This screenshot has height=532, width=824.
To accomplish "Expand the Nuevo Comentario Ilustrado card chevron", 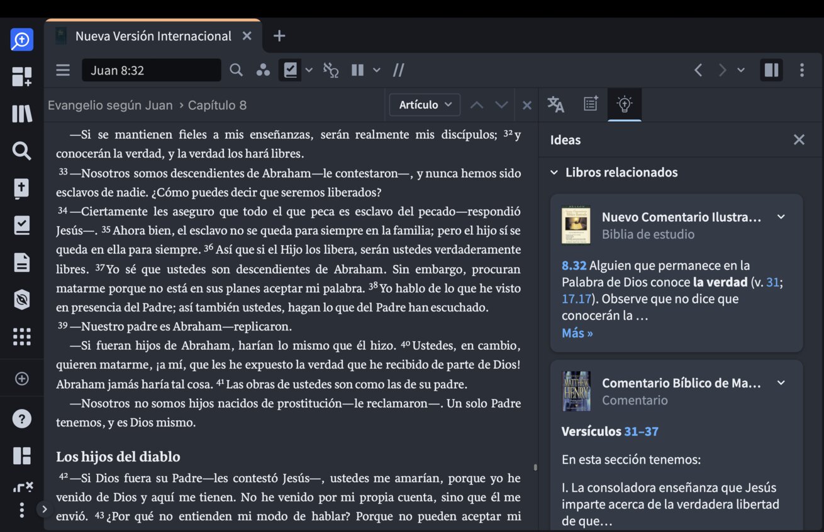I will point(781,217).
